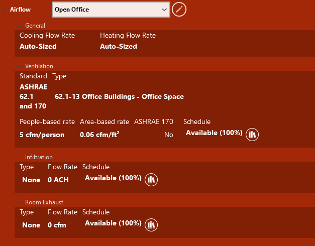Click the pencil edit icon beside Open Office

[179, 10]
